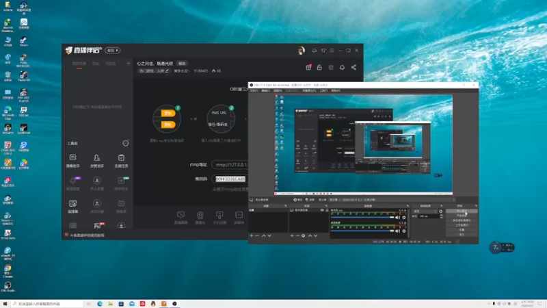Click the rtmp address input field
This screenshot has height=308, width=547.
pos(230,164)
